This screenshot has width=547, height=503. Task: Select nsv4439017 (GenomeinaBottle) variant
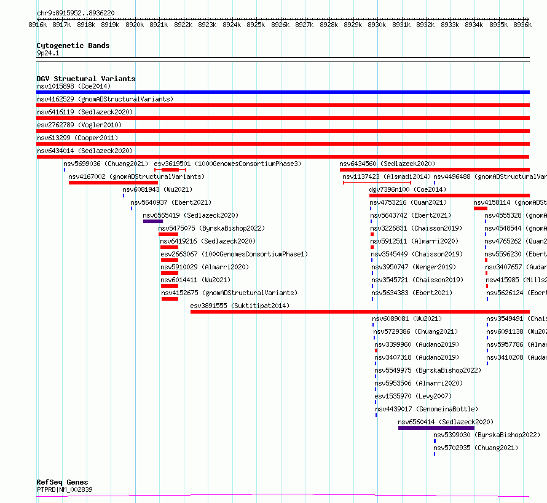(427, 409)
